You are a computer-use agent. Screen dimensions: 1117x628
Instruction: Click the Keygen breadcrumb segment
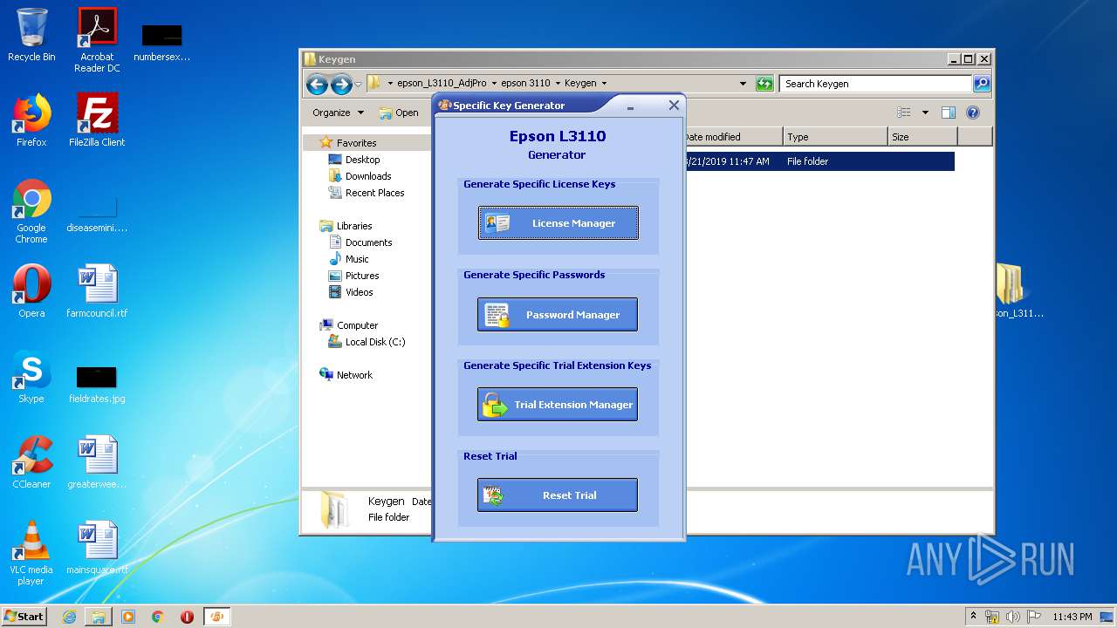click(x=580, y=84)
